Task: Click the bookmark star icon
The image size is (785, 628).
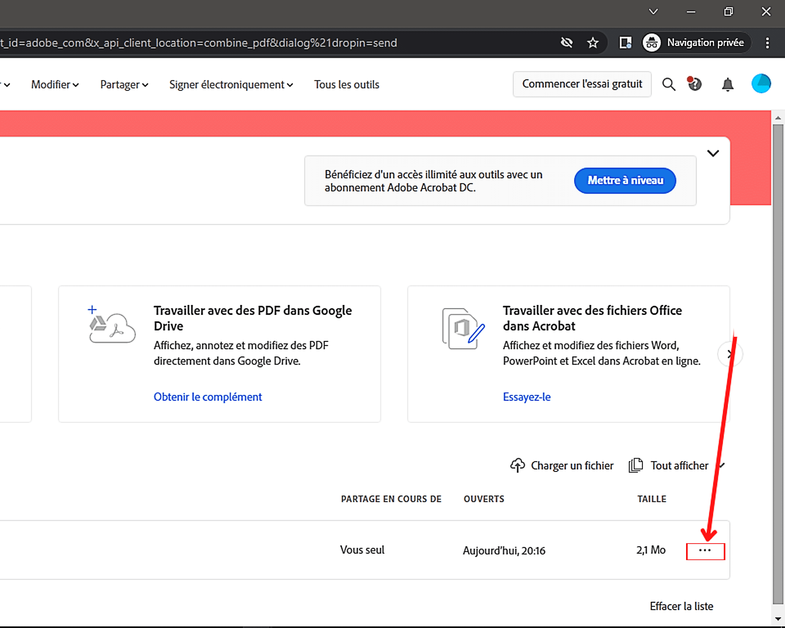Action: [x=593, y=42]
